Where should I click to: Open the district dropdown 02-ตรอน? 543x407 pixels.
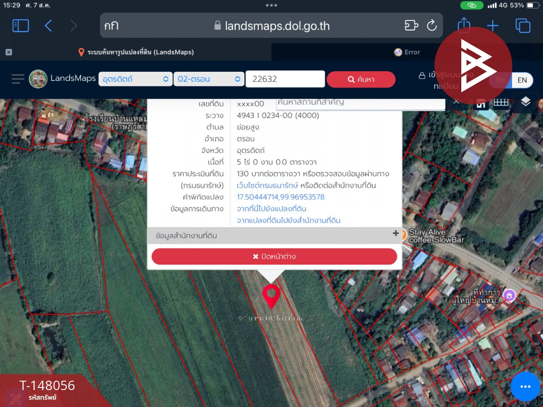(209, 79)
